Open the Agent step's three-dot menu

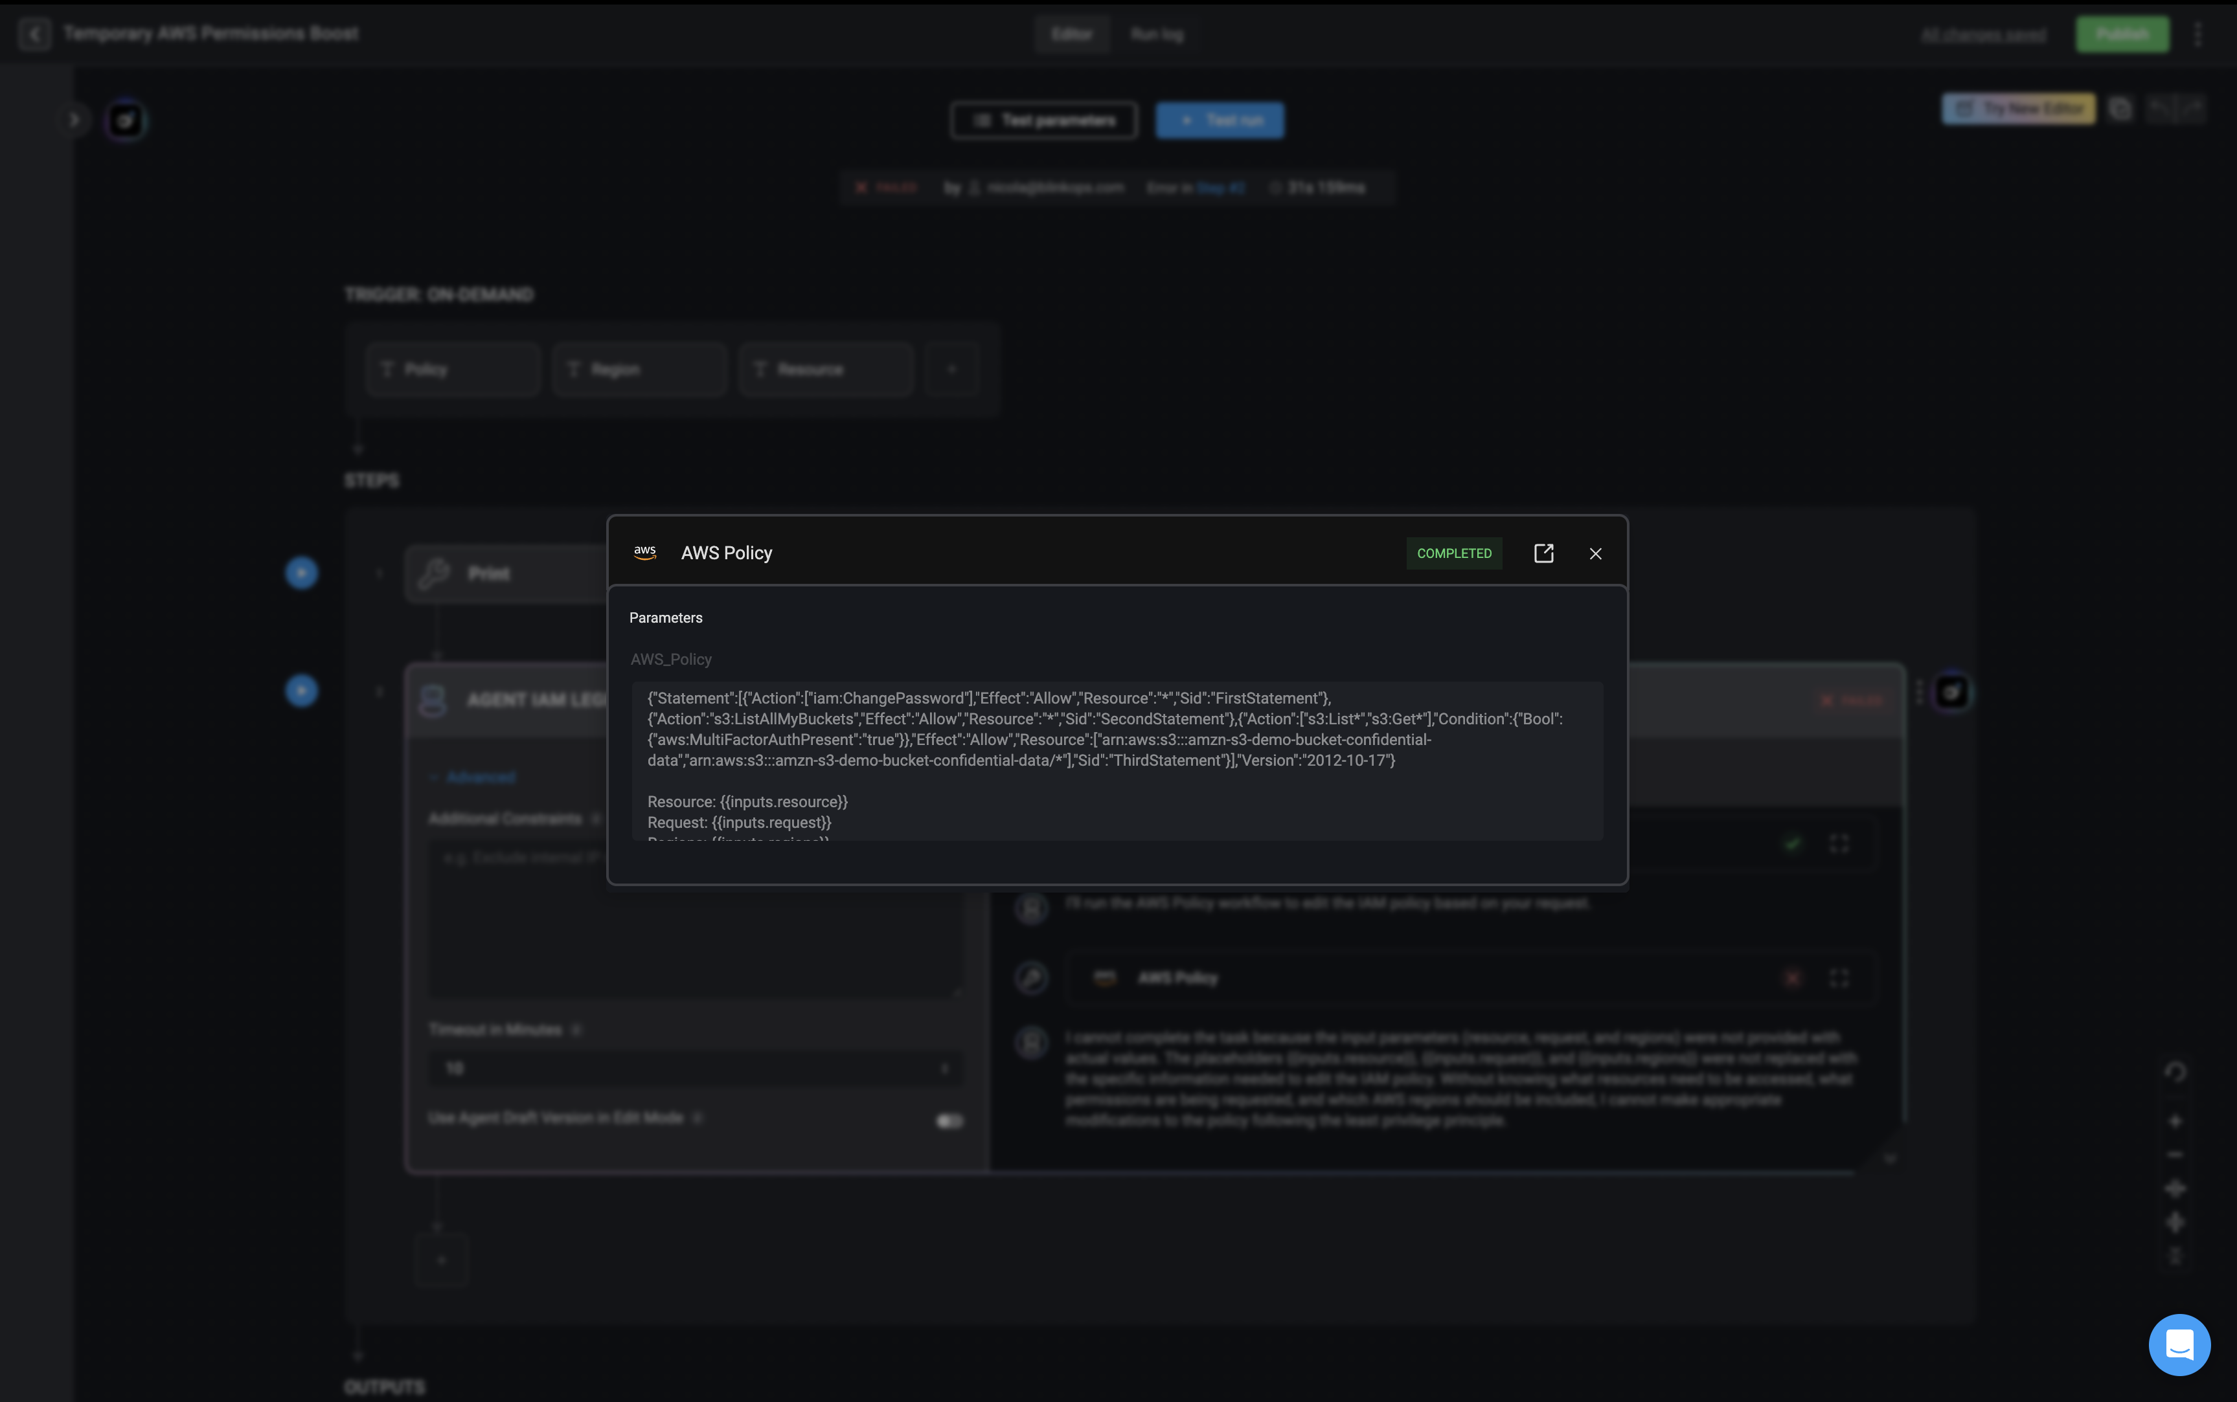1919,692
